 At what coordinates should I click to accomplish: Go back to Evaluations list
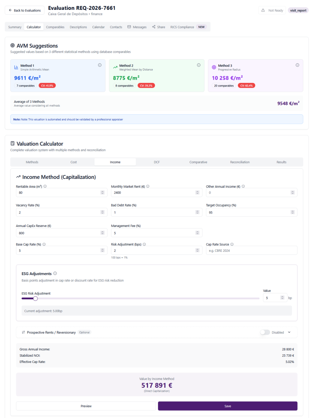[25, 10]
